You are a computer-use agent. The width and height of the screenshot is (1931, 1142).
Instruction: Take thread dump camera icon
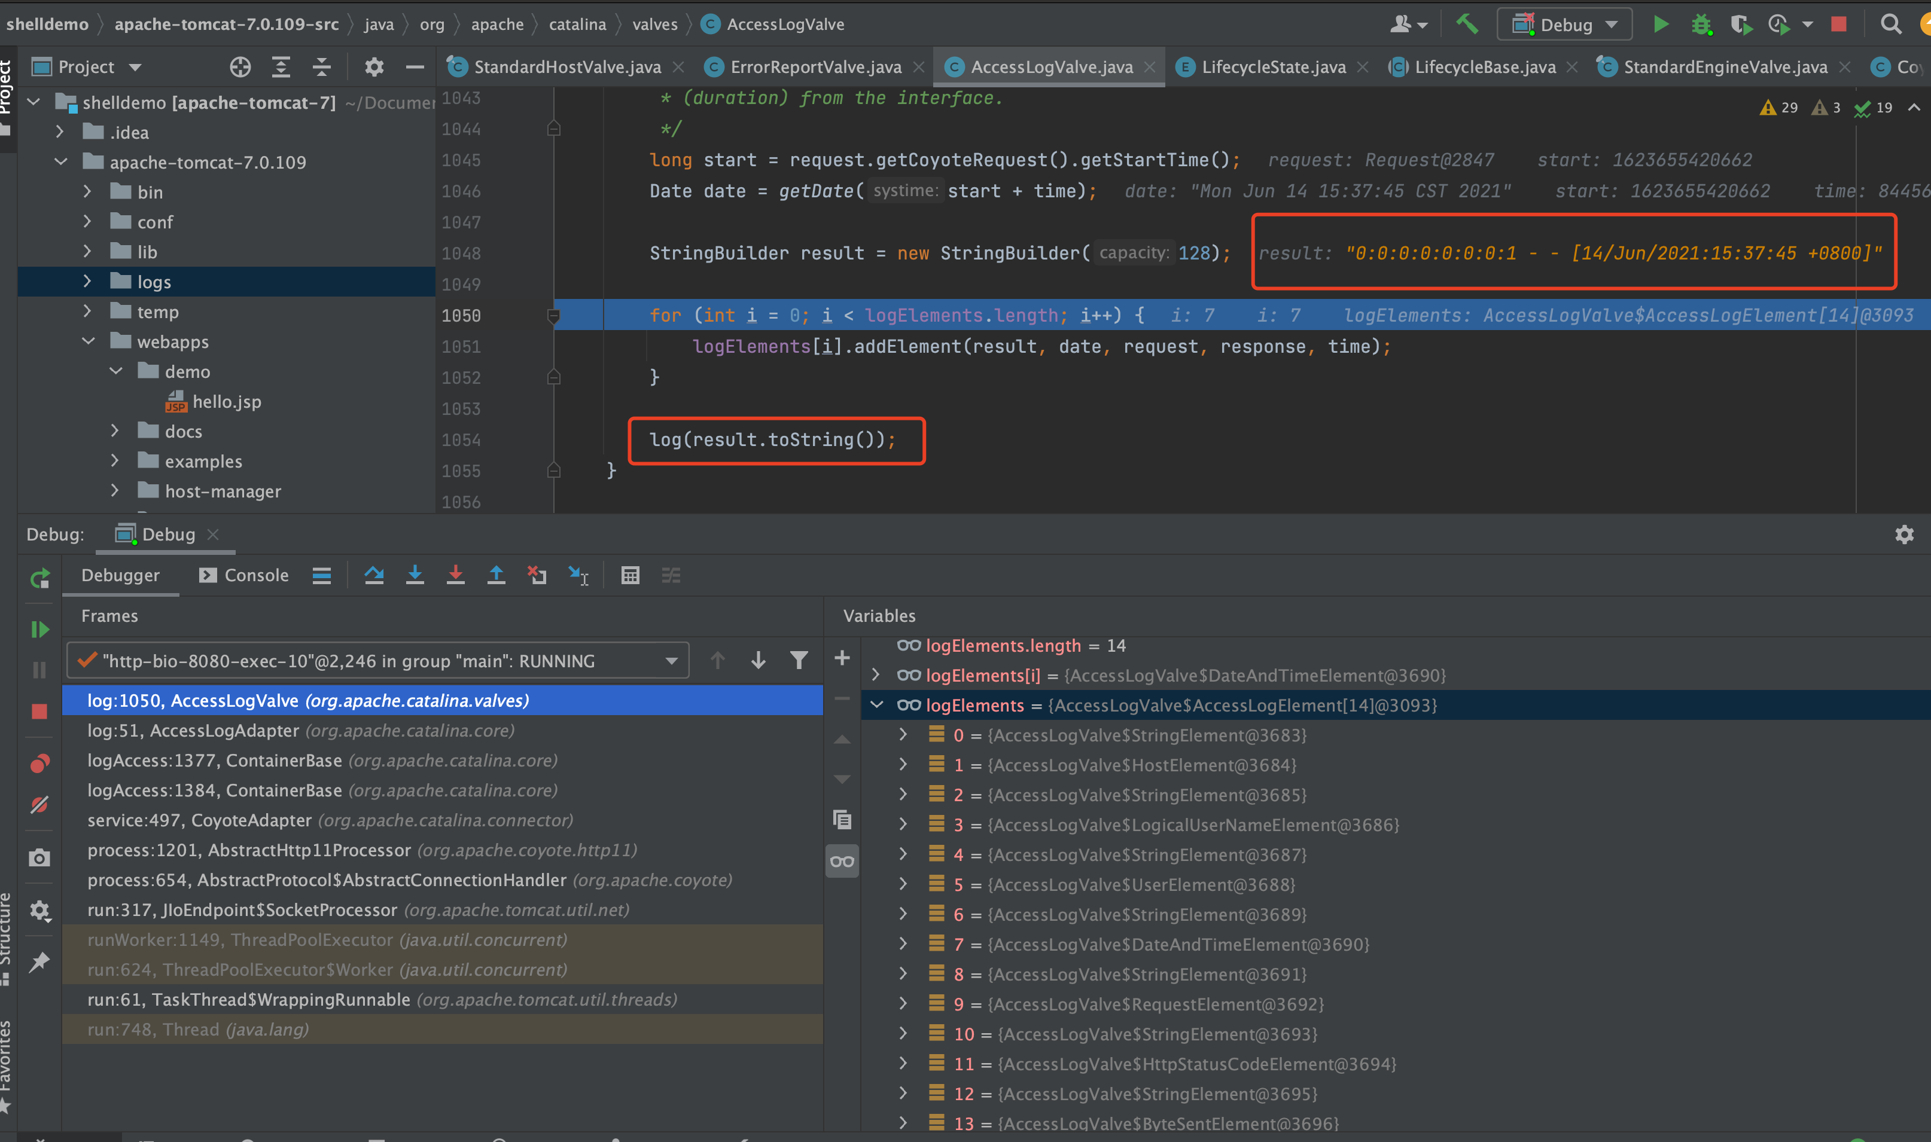click(39, 857)
